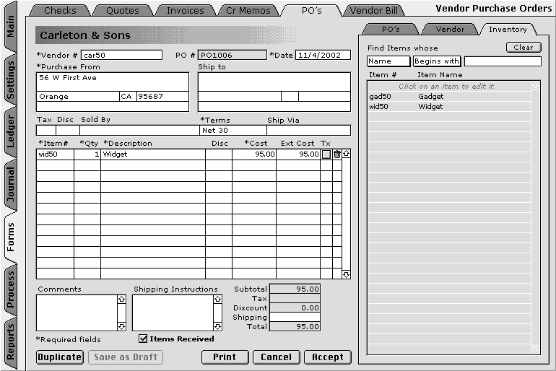The width and height of the screenshot is (556, 371).
Task: Click the wid50 item number cell
Action: point(56,154)
